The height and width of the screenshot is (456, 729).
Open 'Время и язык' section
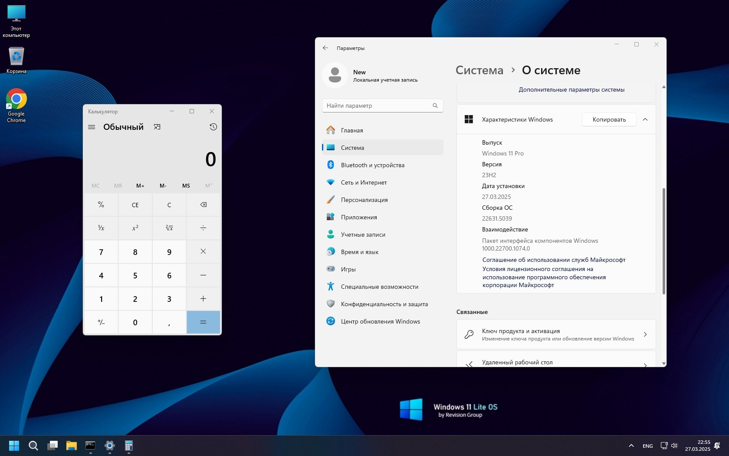[382, 252]
